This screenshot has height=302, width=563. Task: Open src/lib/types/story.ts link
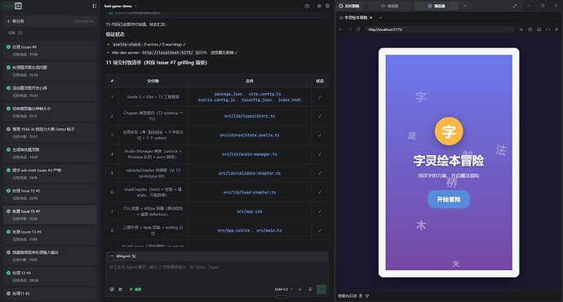(x=250, y=116)
